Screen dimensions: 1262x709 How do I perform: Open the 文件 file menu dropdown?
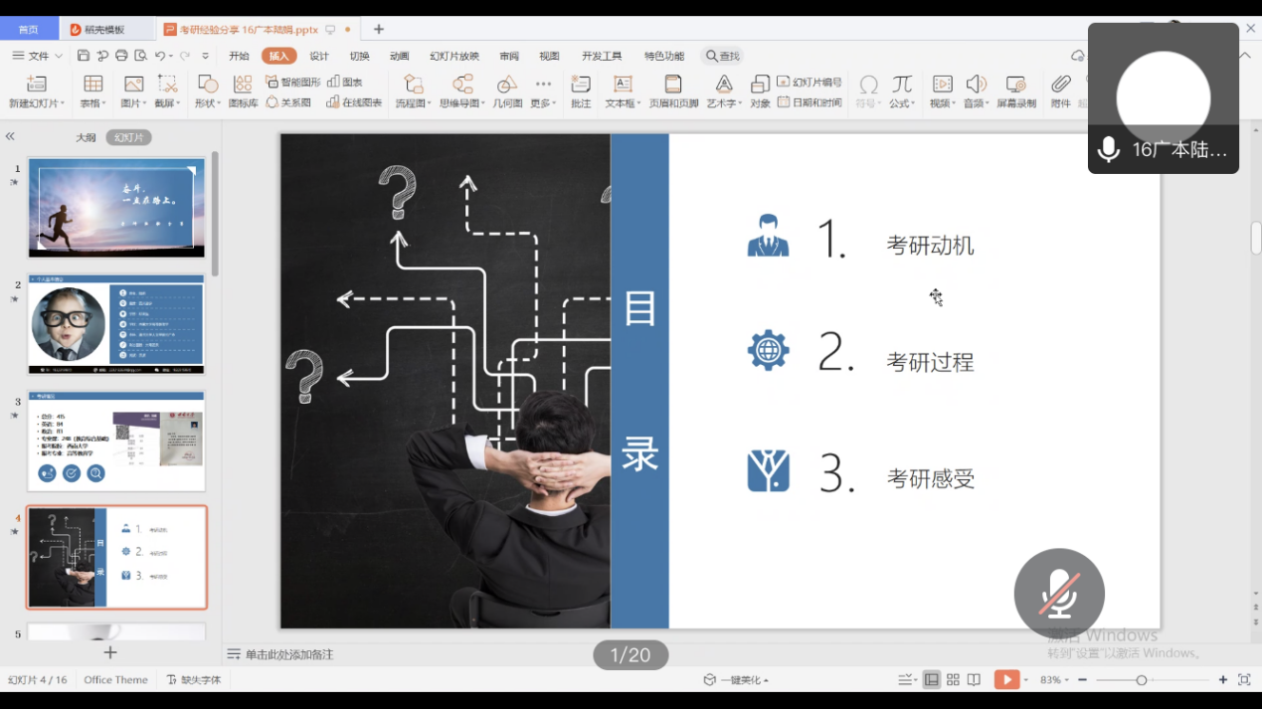coord(38,56)
